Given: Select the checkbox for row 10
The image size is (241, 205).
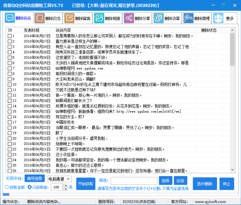Looking at the screenshot, I should 10,84.
